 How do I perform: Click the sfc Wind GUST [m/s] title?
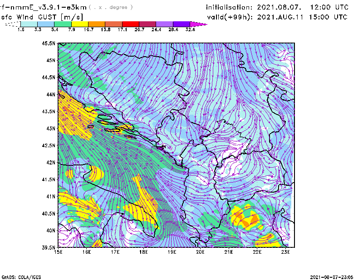42,17
